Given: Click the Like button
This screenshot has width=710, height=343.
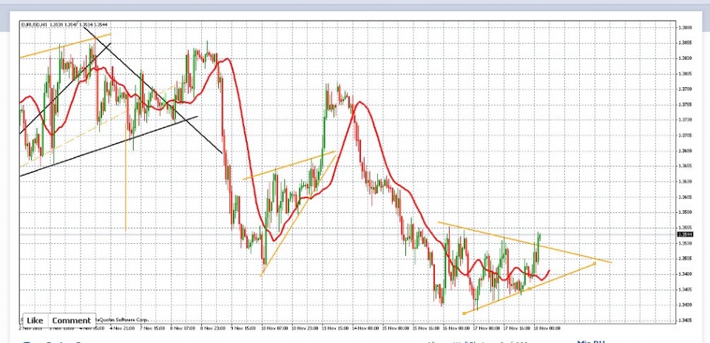Looking at the screenshot, I should 35,320.
